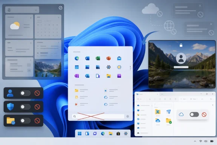
Task: Open the recommended yellow document in Start menu
Action: (81, 97)
